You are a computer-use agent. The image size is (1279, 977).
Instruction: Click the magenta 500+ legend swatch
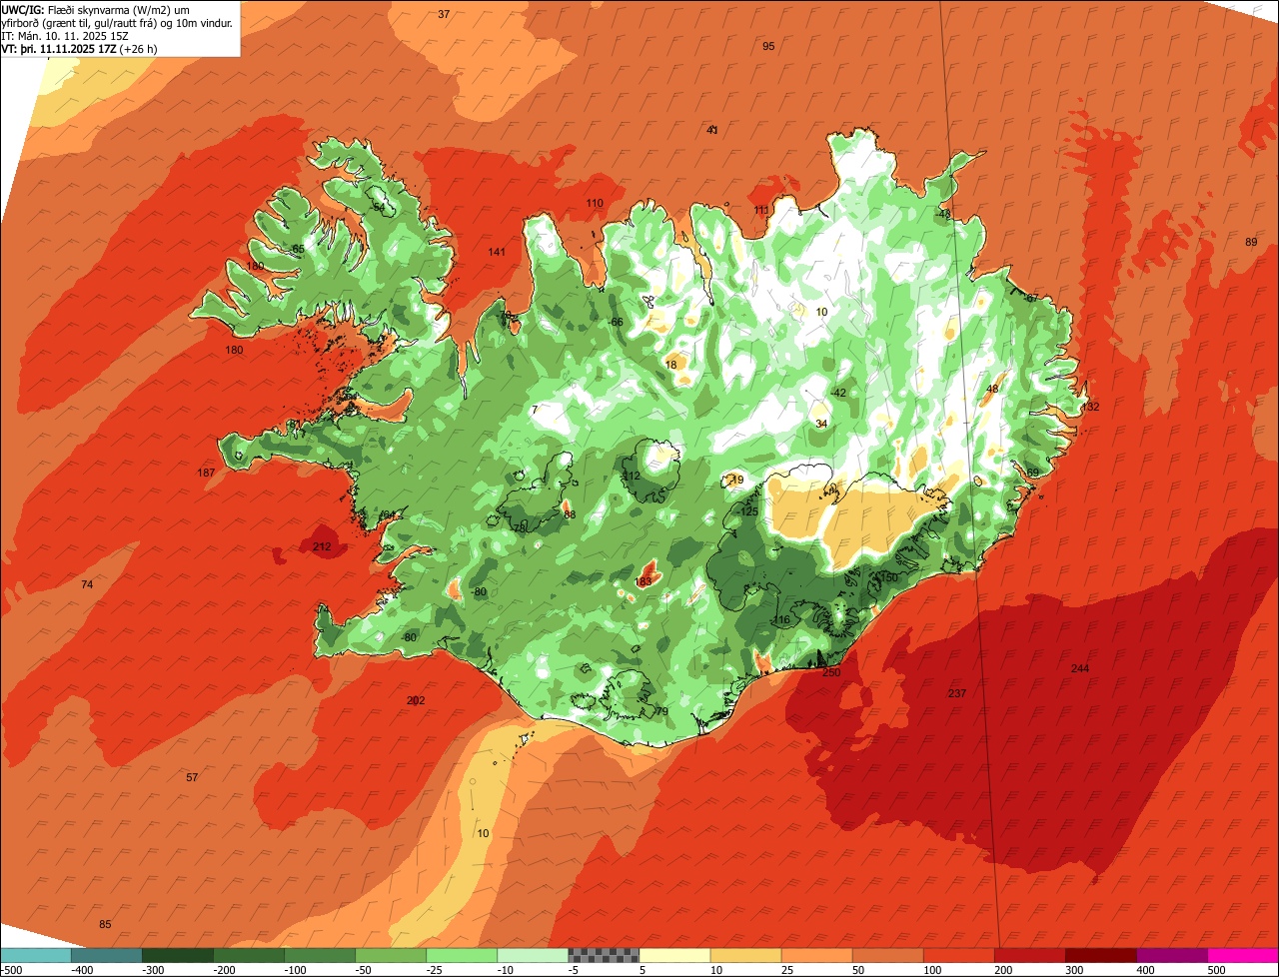coord(1242,955)
